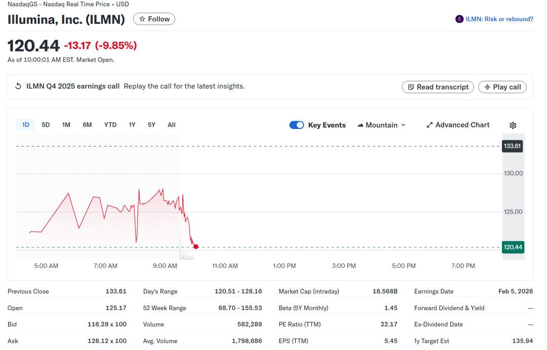The image size is (547, 350).
Task: Show the 5Y chart range
Action: pyautogui.click(x=151, y=125)
